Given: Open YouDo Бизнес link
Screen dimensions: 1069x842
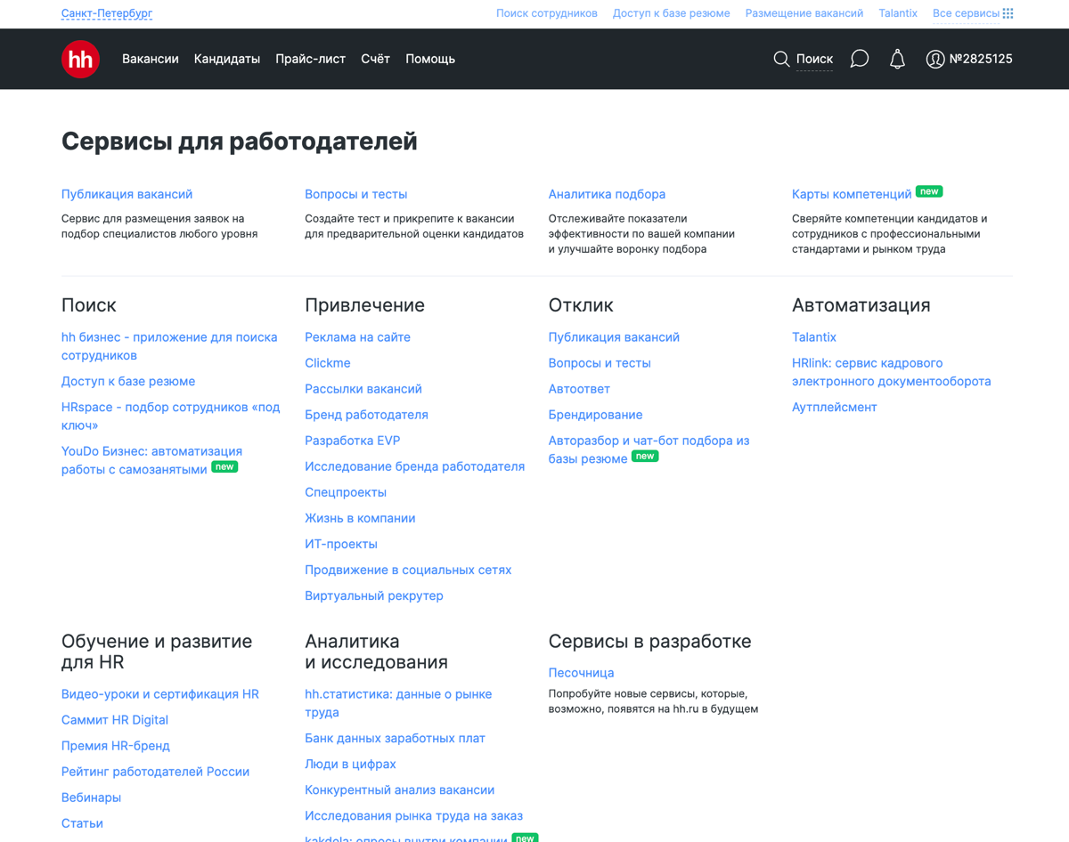Looking at the screenshot, I should pos(151,460).
